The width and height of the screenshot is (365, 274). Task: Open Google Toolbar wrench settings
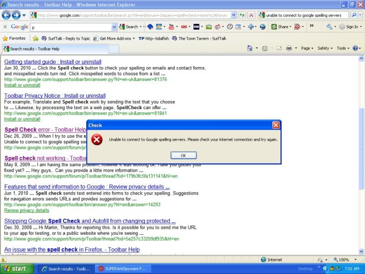[x=329, y=27]
